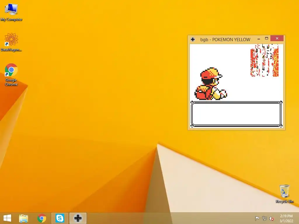The height and width of the screenshot is (224, 299).
Task: Click the bgb POKEMON YELLOW title bar
Action: [225, 40]
